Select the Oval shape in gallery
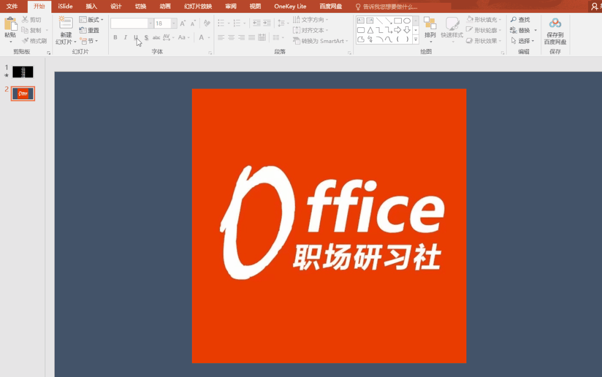Viewport: 602px width, 377px height. (407, 21)
